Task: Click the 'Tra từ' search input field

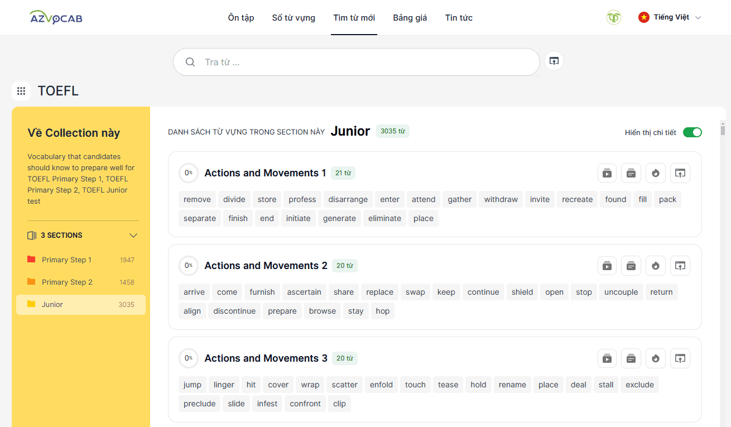Action: click(357, 62)
